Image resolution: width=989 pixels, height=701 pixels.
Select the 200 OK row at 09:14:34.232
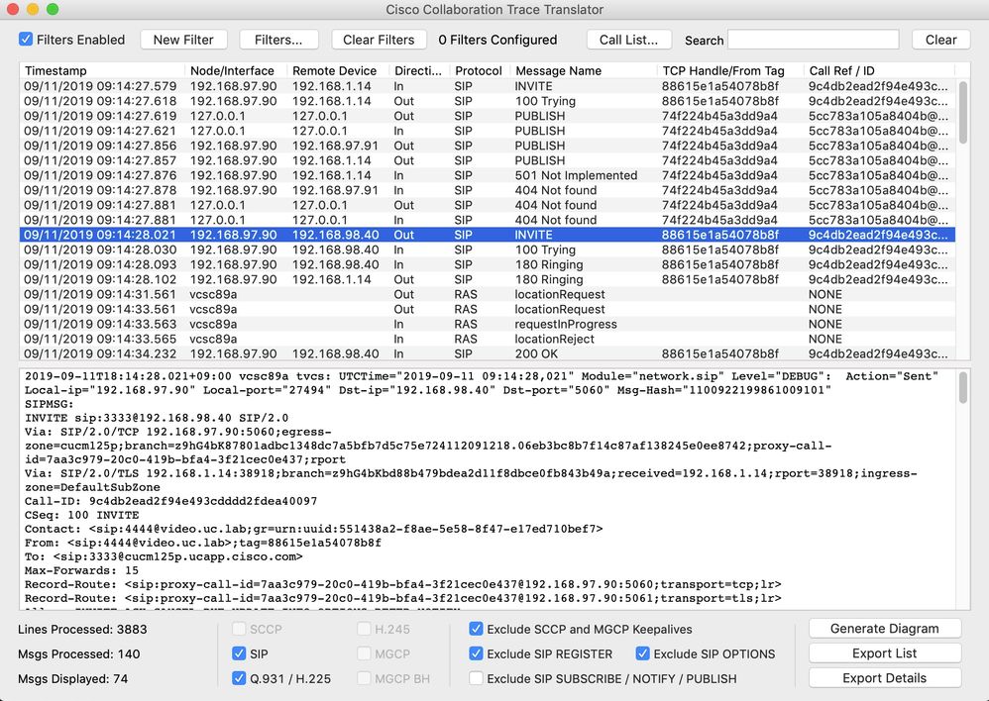(x=487, y=353)
